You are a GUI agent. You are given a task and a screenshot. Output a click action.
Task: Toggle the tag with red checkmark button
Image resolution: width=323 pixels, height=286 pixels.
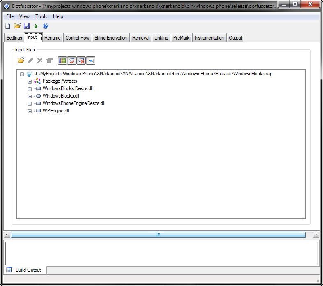[x=72, y=60]
